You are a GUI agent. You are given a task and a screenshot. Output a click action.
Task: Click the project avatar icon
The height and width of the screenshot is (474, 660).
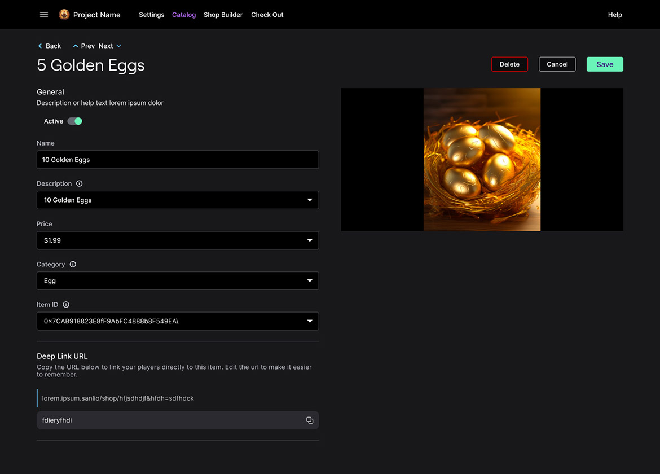64,15
